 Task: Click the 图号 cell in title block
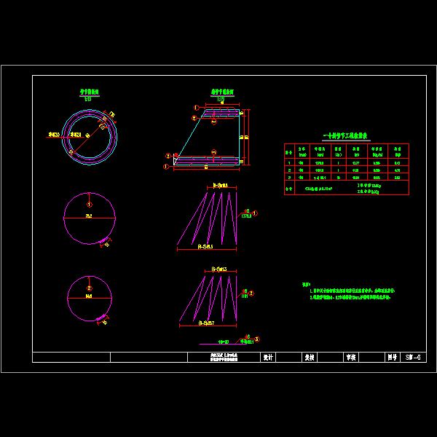click(392, 358)
